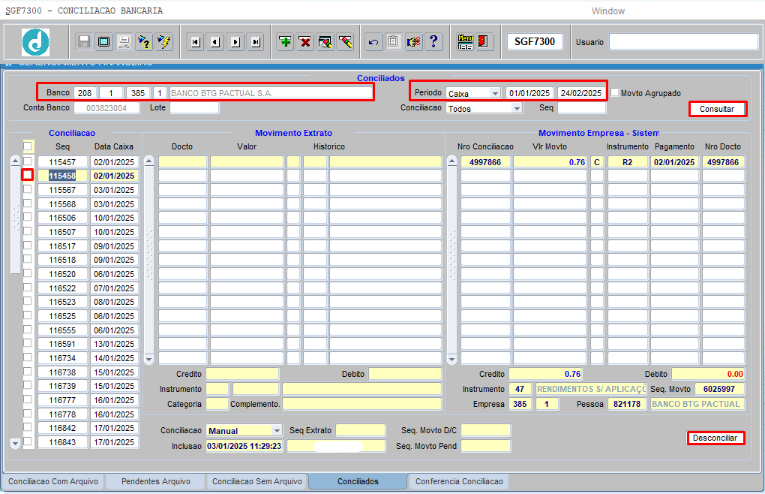Select the Conciliados tab
This screenshot has width=765, height=494.
(358, 481)
